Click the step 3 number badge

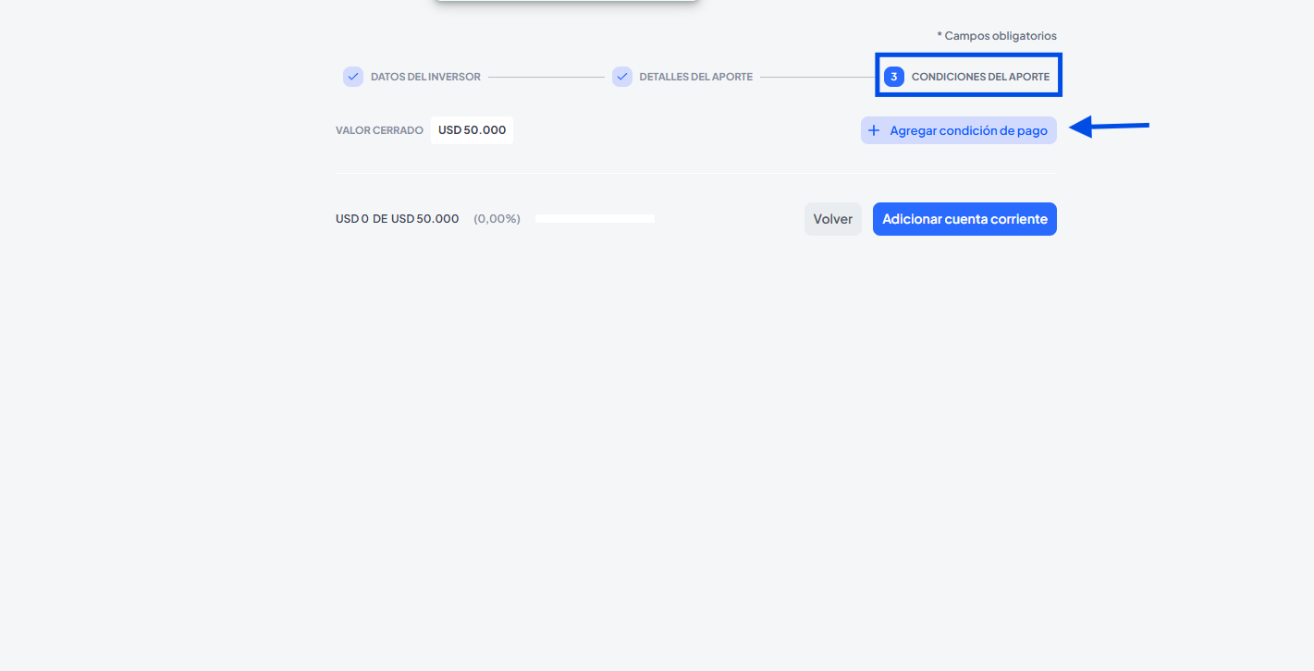click(893, 77)
